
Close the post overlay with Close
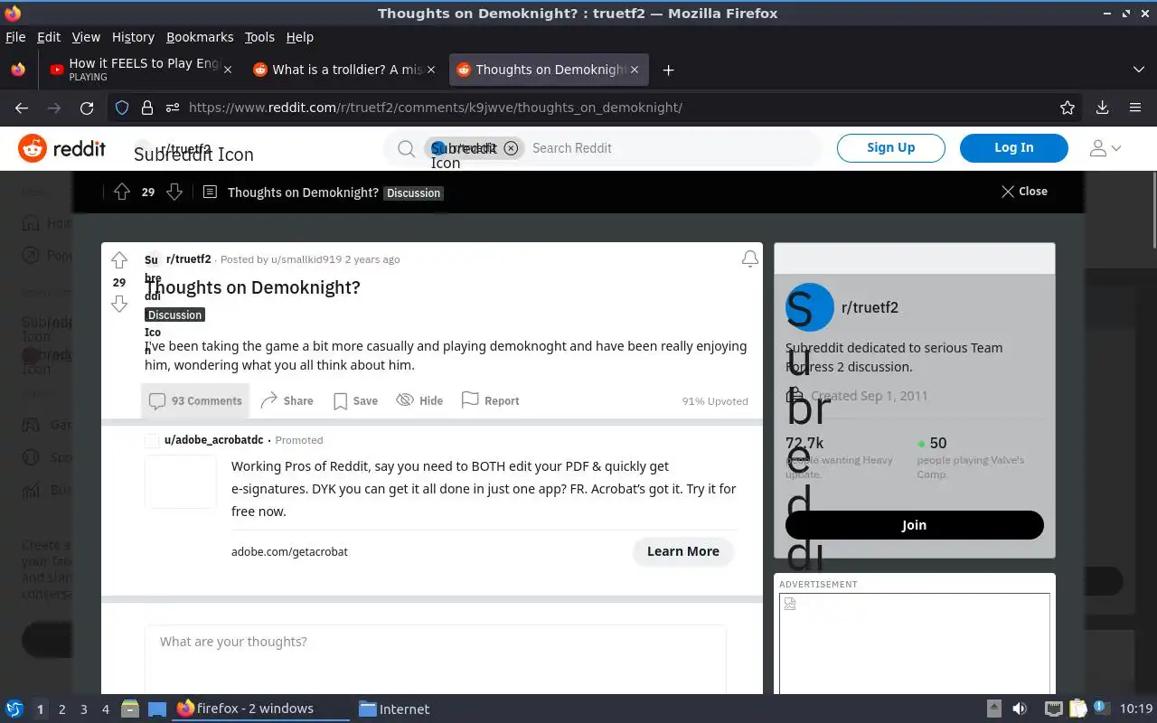tap(1024, 192)
